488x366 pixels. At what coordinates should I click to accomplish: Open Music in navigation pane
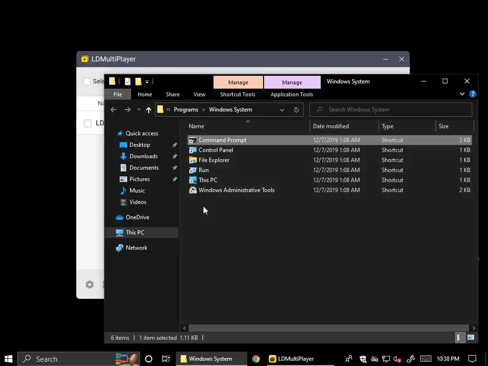[x=137, y=191]
